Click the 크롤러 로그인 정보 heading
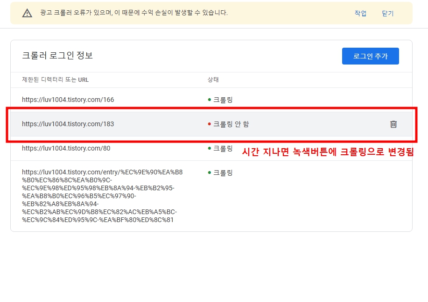 pyautogui.click(x=57, y=56)
